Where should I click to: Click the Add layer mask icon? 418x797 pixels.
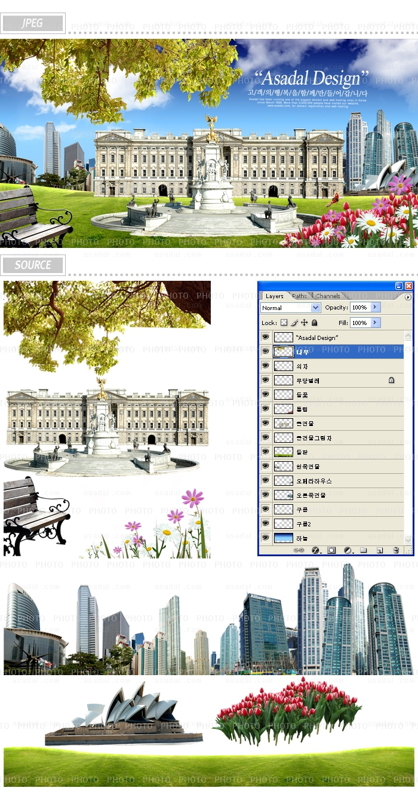(x=331, y=550)
